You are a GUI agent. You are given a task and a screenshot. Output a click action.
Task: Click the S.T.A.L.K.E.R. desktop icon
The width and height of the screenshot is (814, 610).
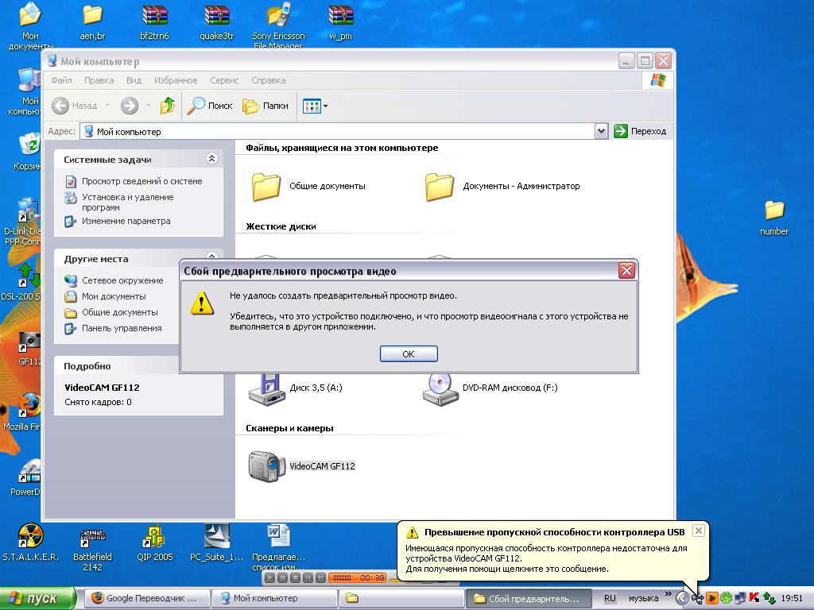(x=30, y=538)
